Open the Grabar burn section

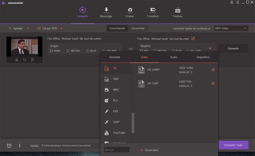[x=129, y=12]
